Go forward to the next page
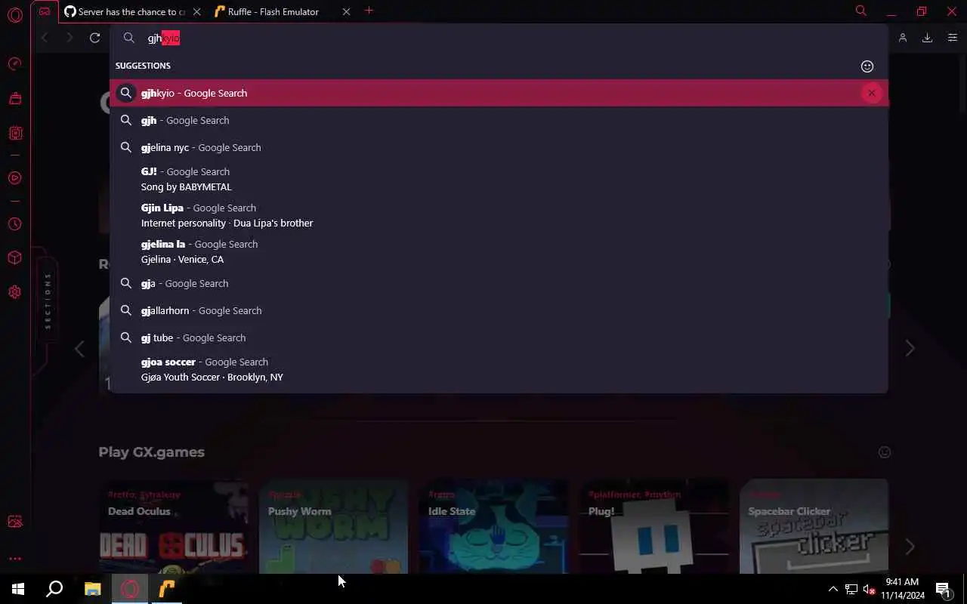 70,38
